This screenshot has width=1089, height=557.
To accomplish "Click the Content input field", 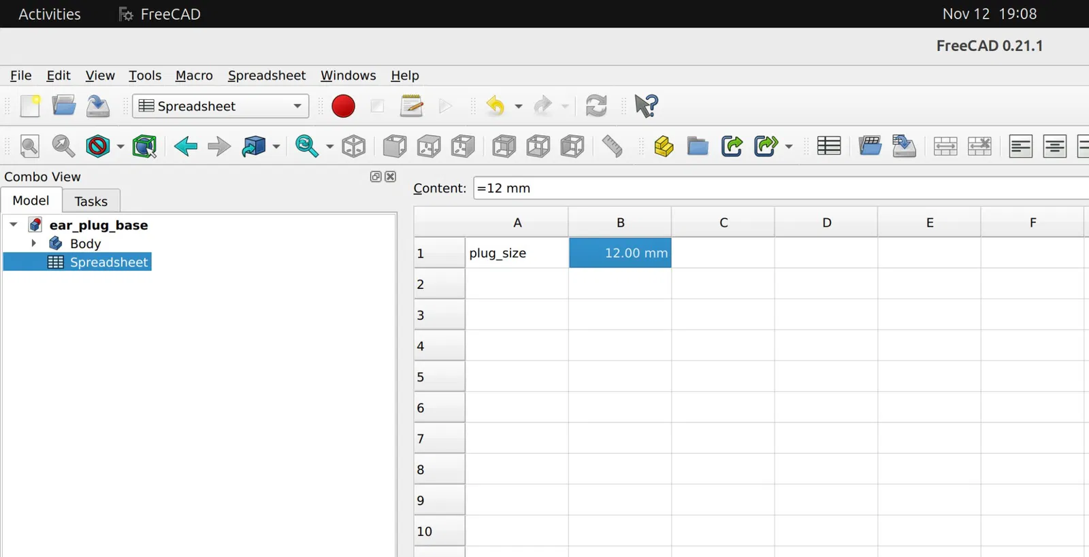I will [x=781, y=188].
